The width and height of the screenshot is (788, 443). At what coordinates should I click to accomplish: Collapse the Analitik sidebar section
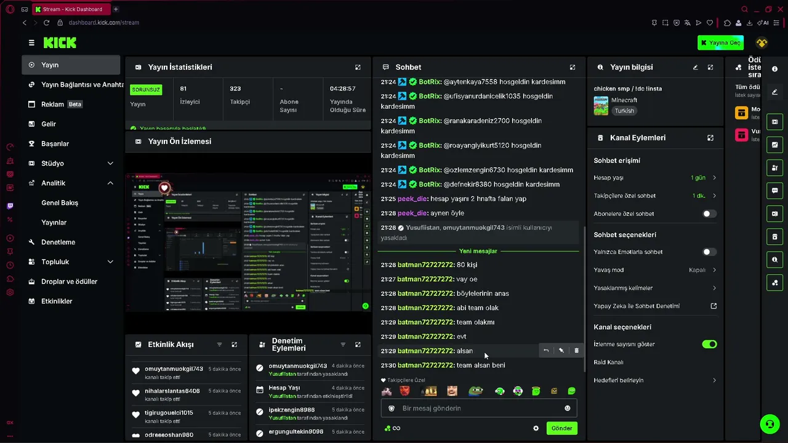coord(110,183)
